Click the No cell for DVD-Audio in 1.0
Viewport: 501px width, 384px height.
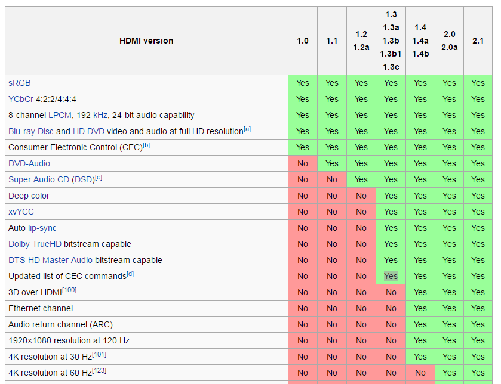click(303, 163)
